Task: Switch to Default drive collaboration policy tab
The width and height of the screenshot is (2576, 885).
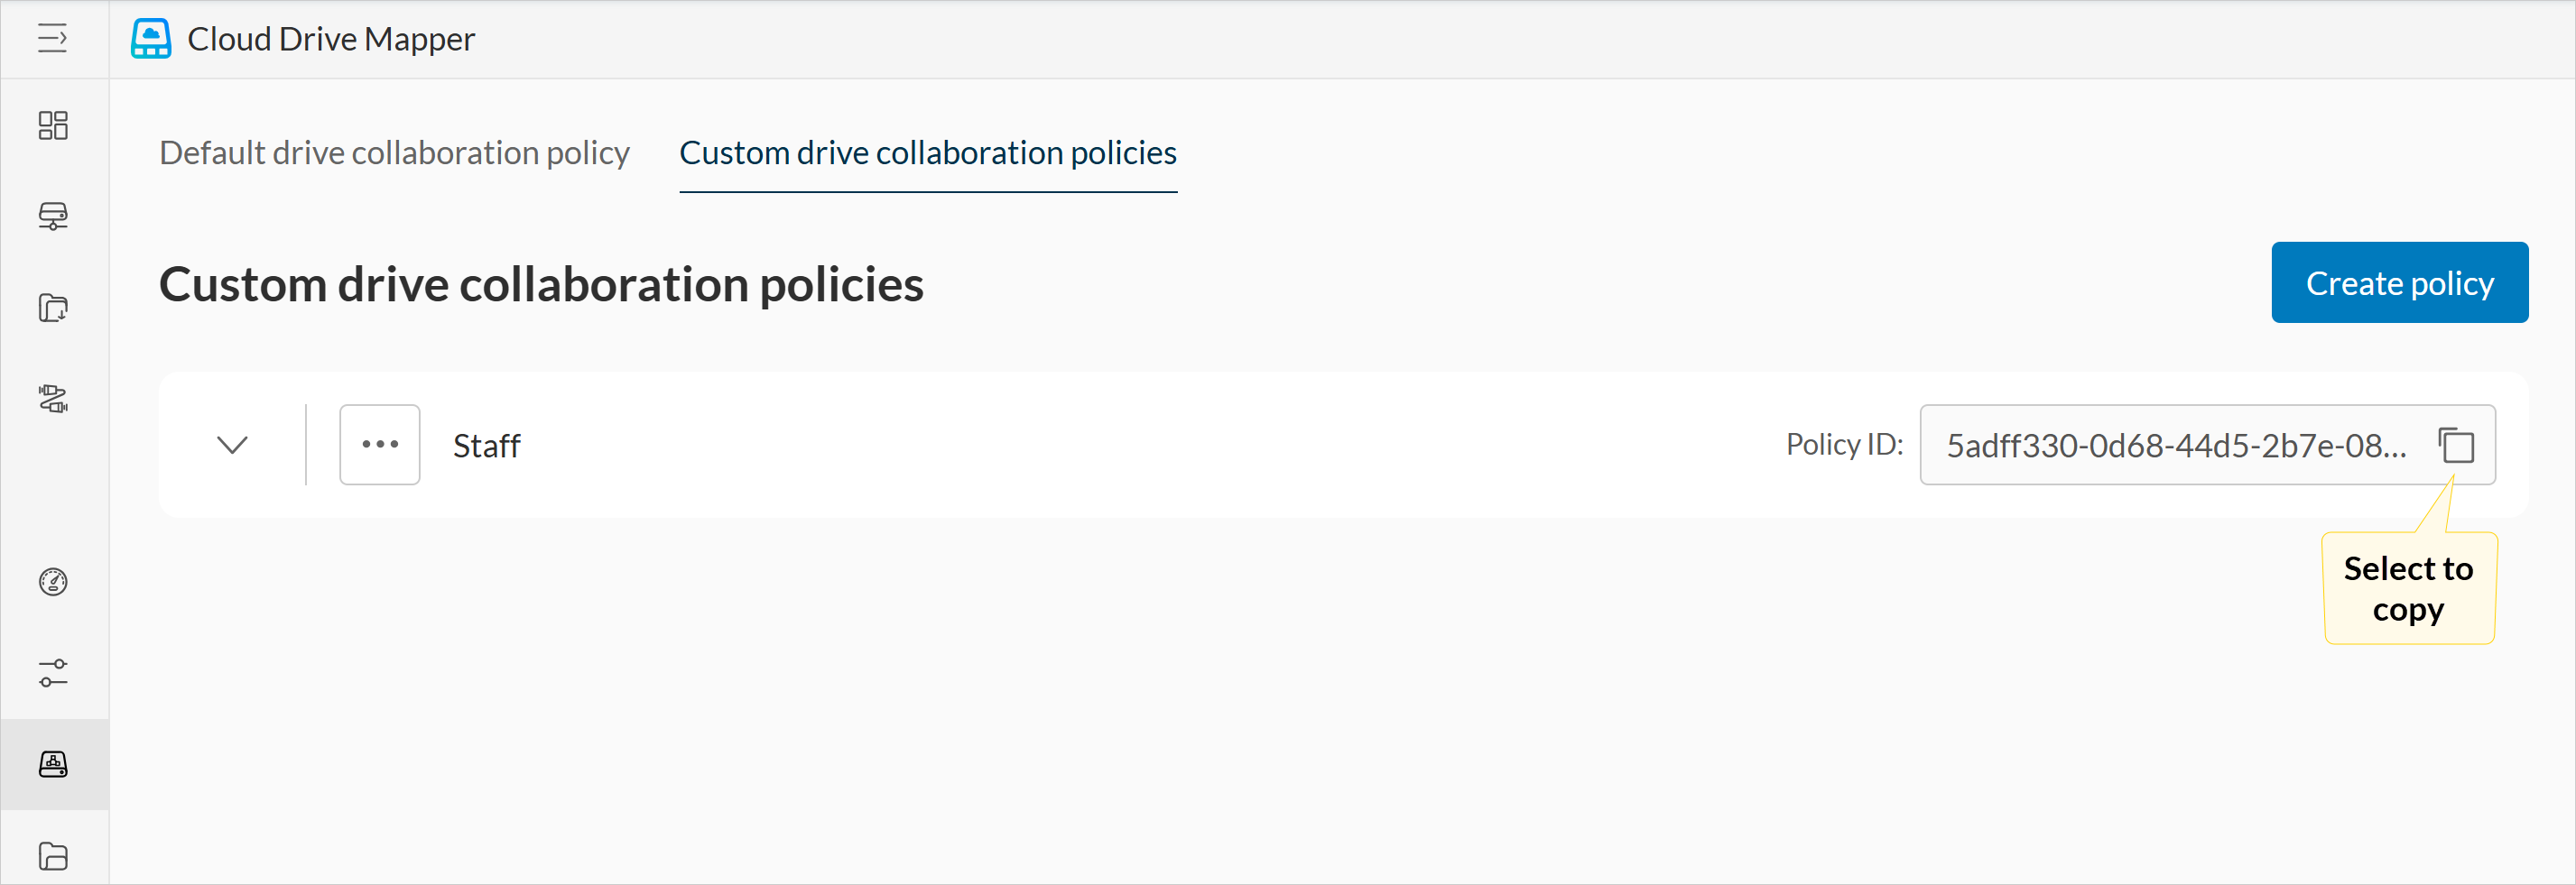Action: click(394, 153)
